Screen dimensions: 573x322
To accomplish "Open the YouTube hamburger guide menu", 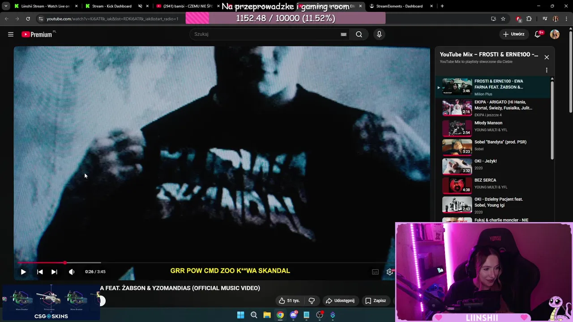I will [x=11, y=34].
